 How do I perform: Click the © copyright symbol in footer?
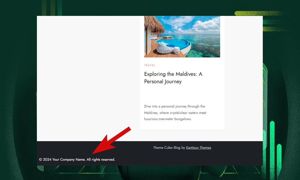pos(40,160)
